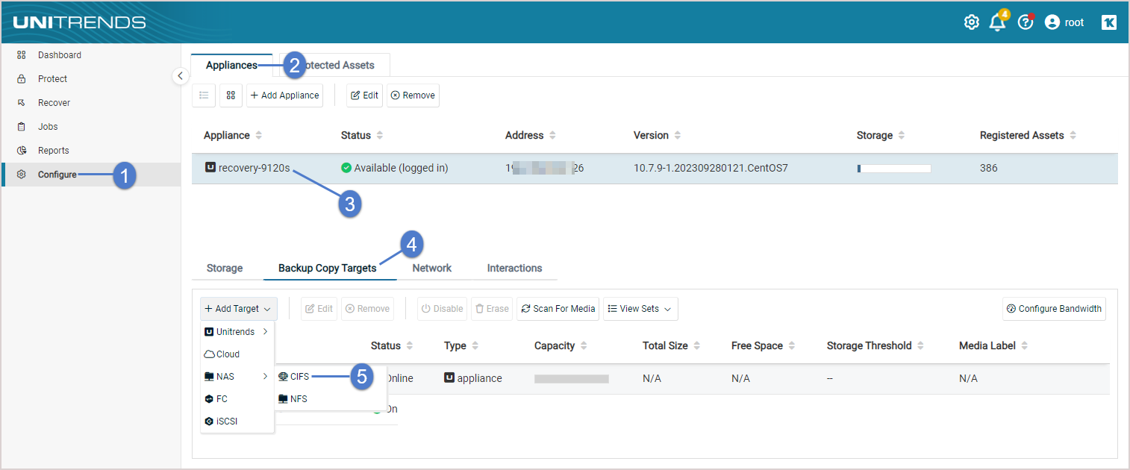Open the root user account menu

(x=1064, y=22)
